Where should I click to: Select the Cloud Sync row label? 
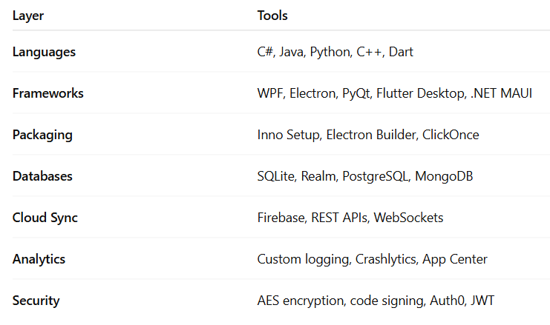pos(45,218)
